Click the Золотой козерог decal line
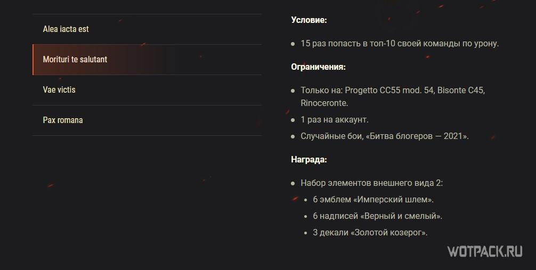 coord(370,233)
